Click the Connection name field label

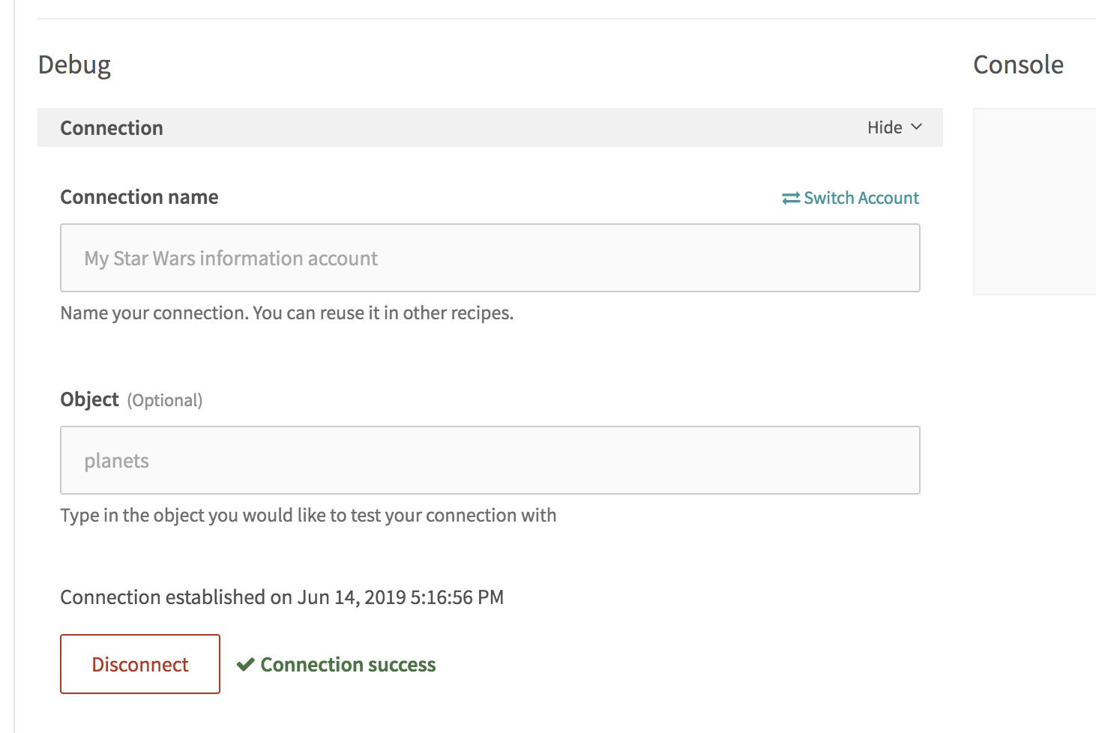click(x=139, y=197)
